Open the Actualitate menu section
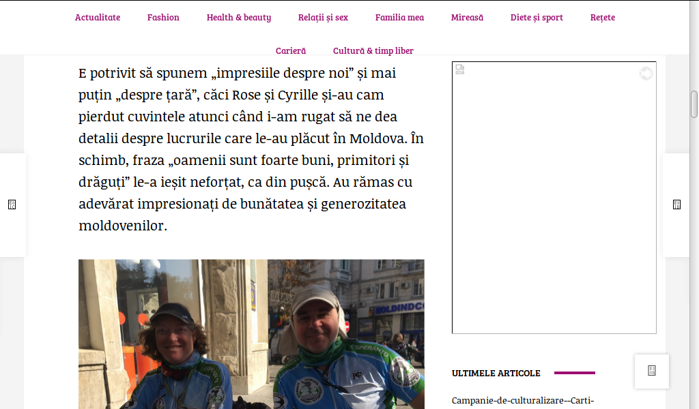This screenshot has height=409, width=699. point(98,17)
